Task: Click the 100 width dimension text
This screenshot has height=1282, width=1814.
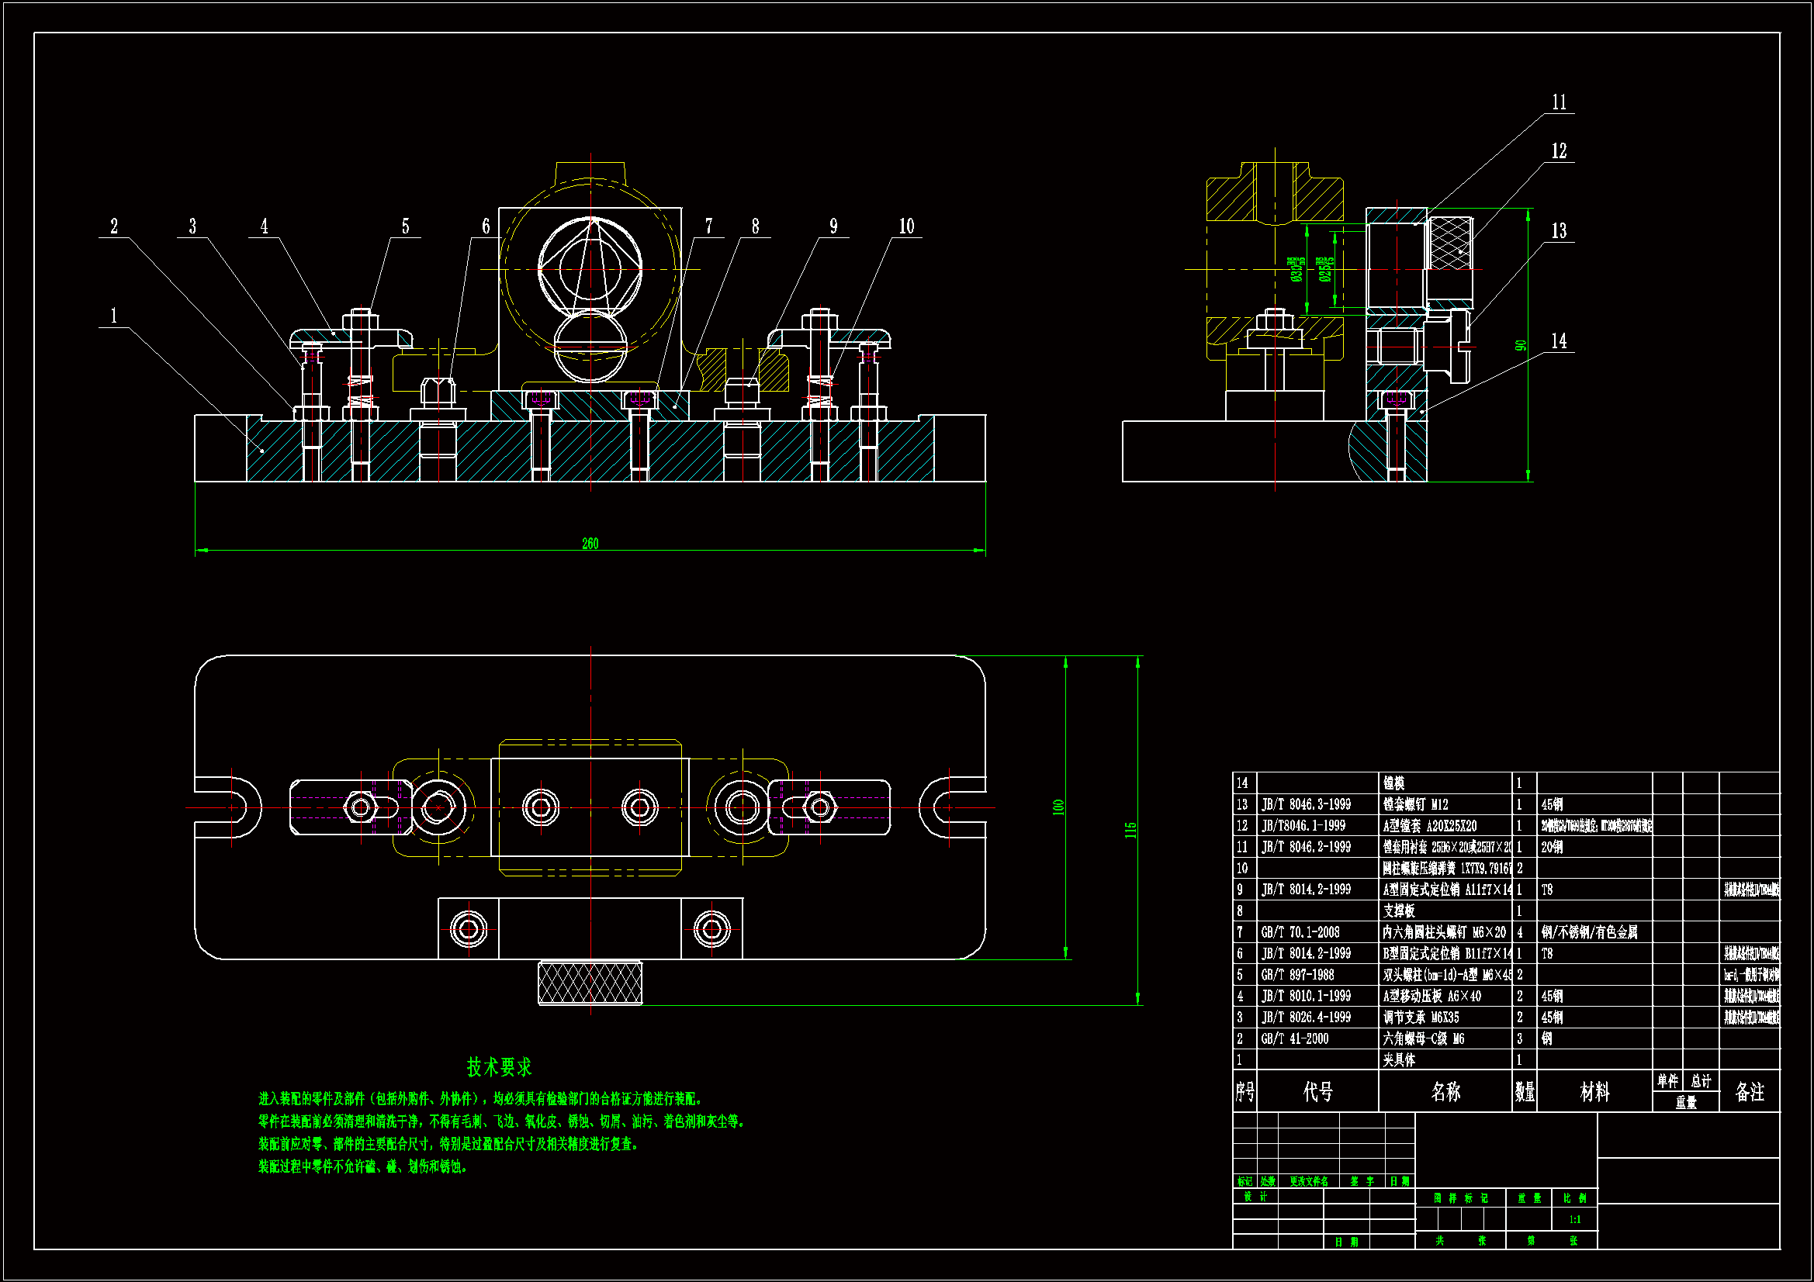Action: [1058, 807]
